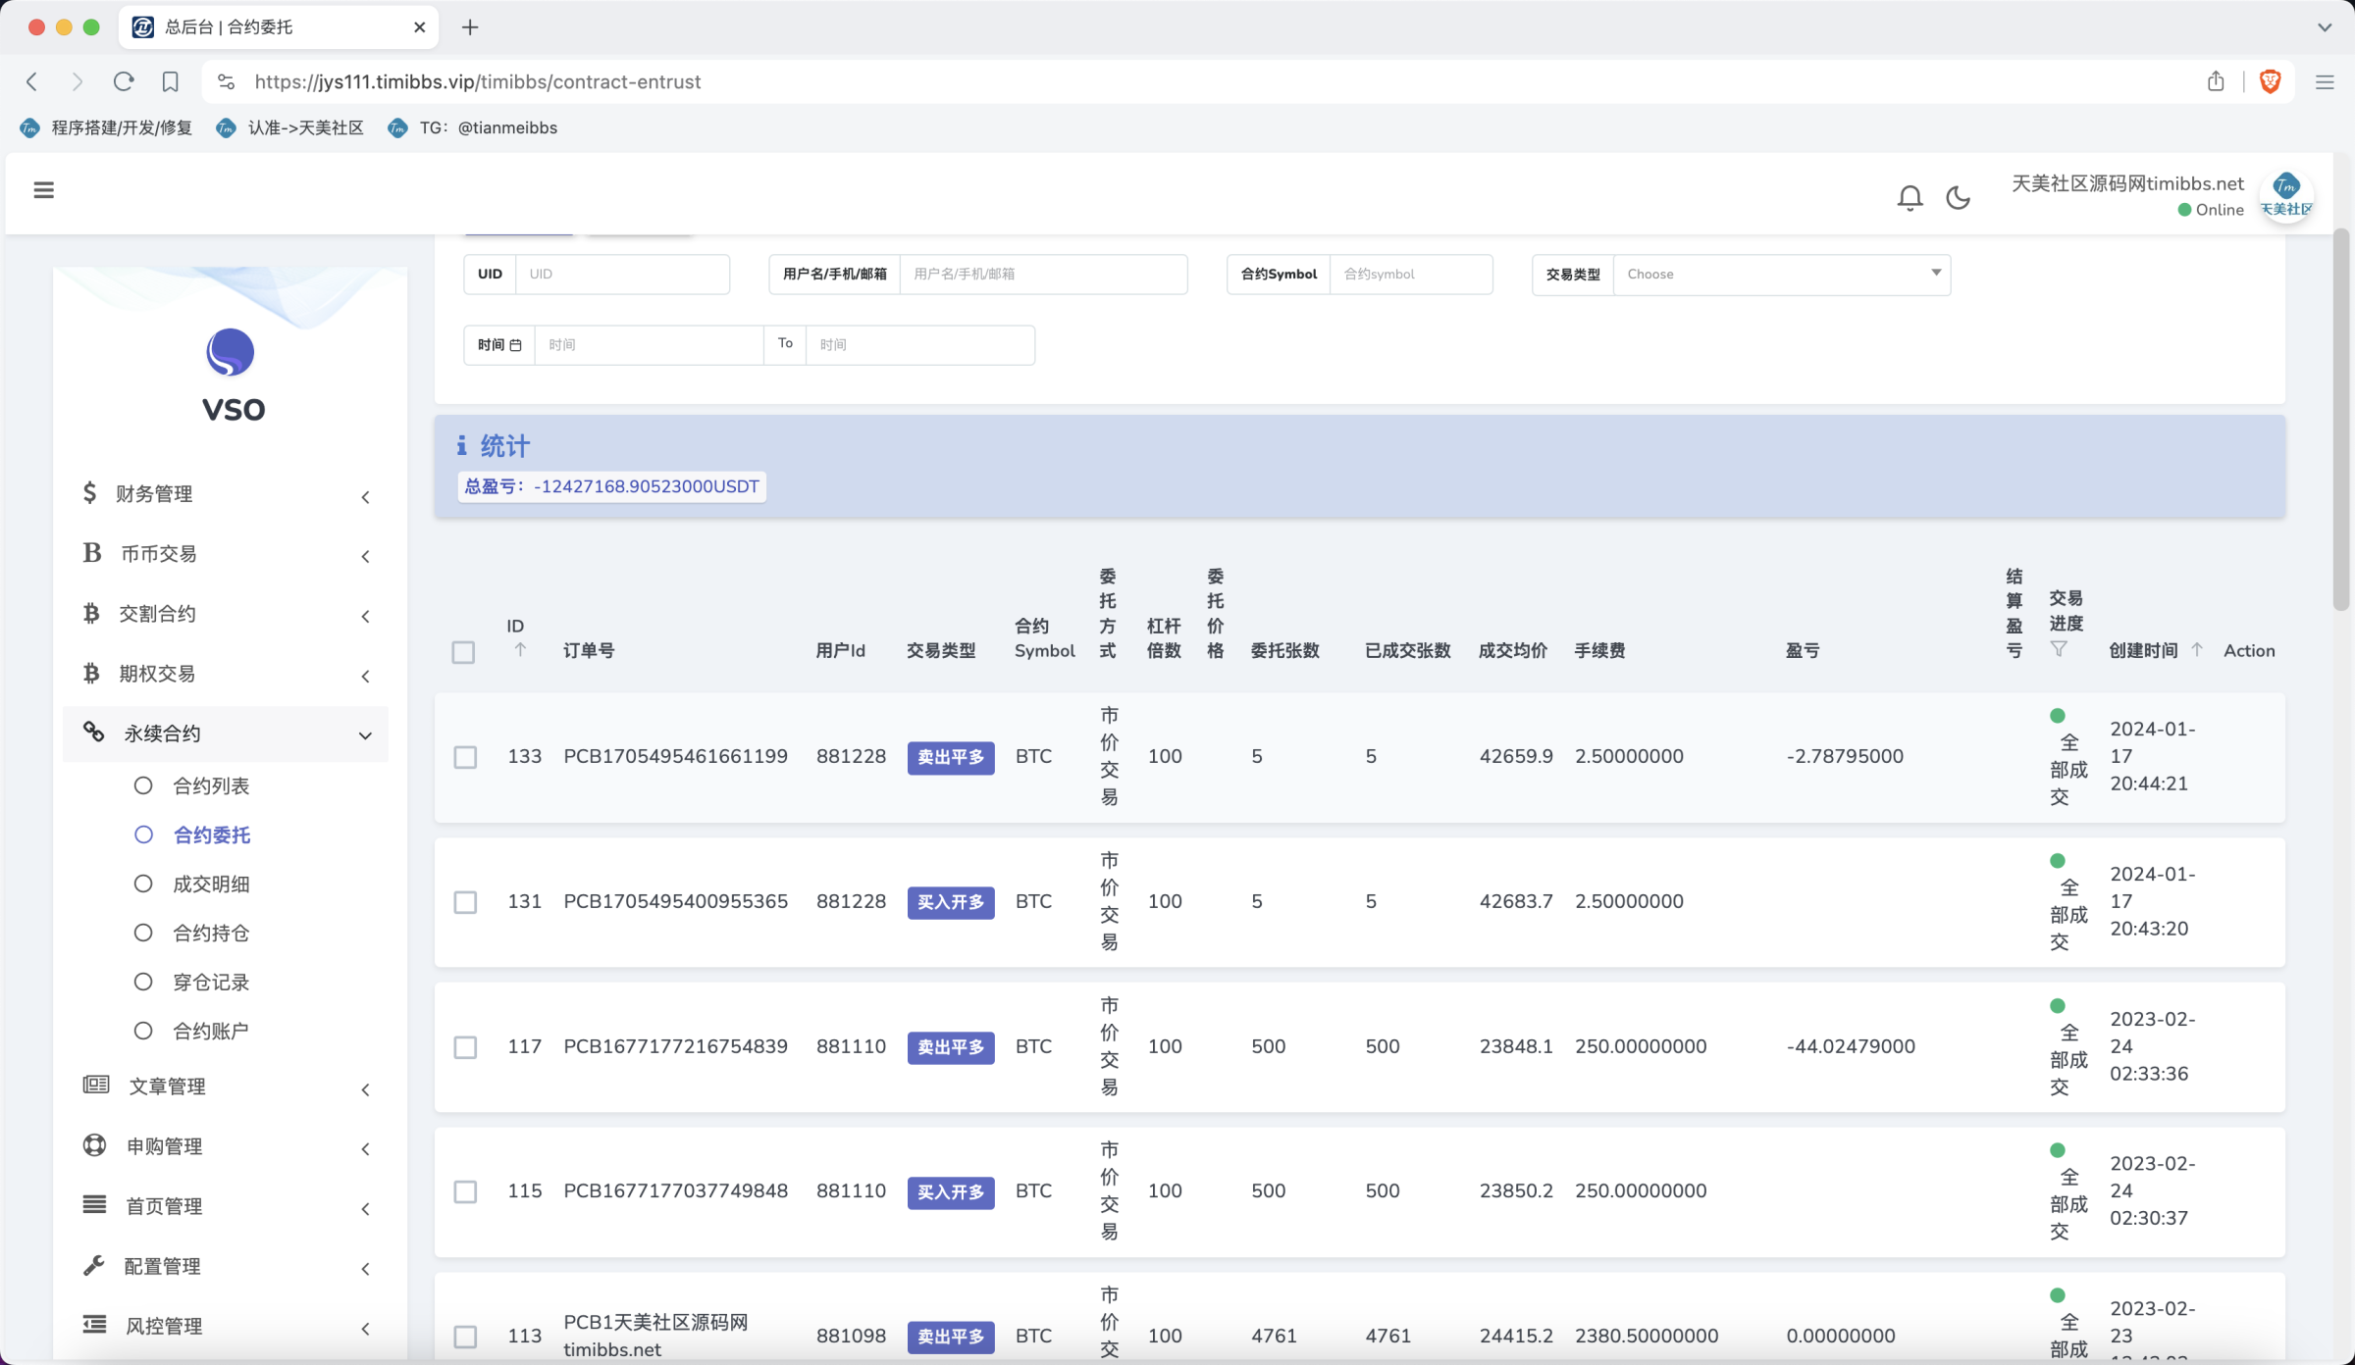Open the 交易类型 Choose dropdown
Screen dimensions: 2355x1365
(x=1781, y=275)
